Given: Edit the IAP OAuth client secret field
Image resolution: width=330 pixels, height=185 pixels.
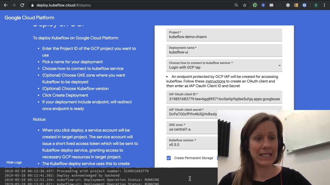Looking at the screenshot, I should (x=192, y=112).
